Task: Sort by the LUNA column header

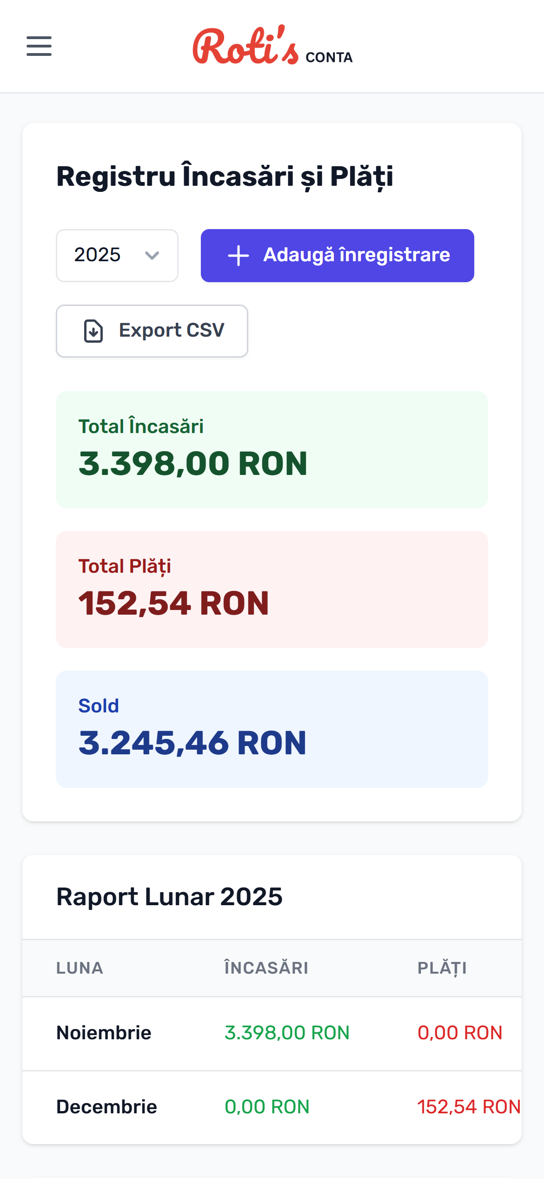Action: click(80, 969)
